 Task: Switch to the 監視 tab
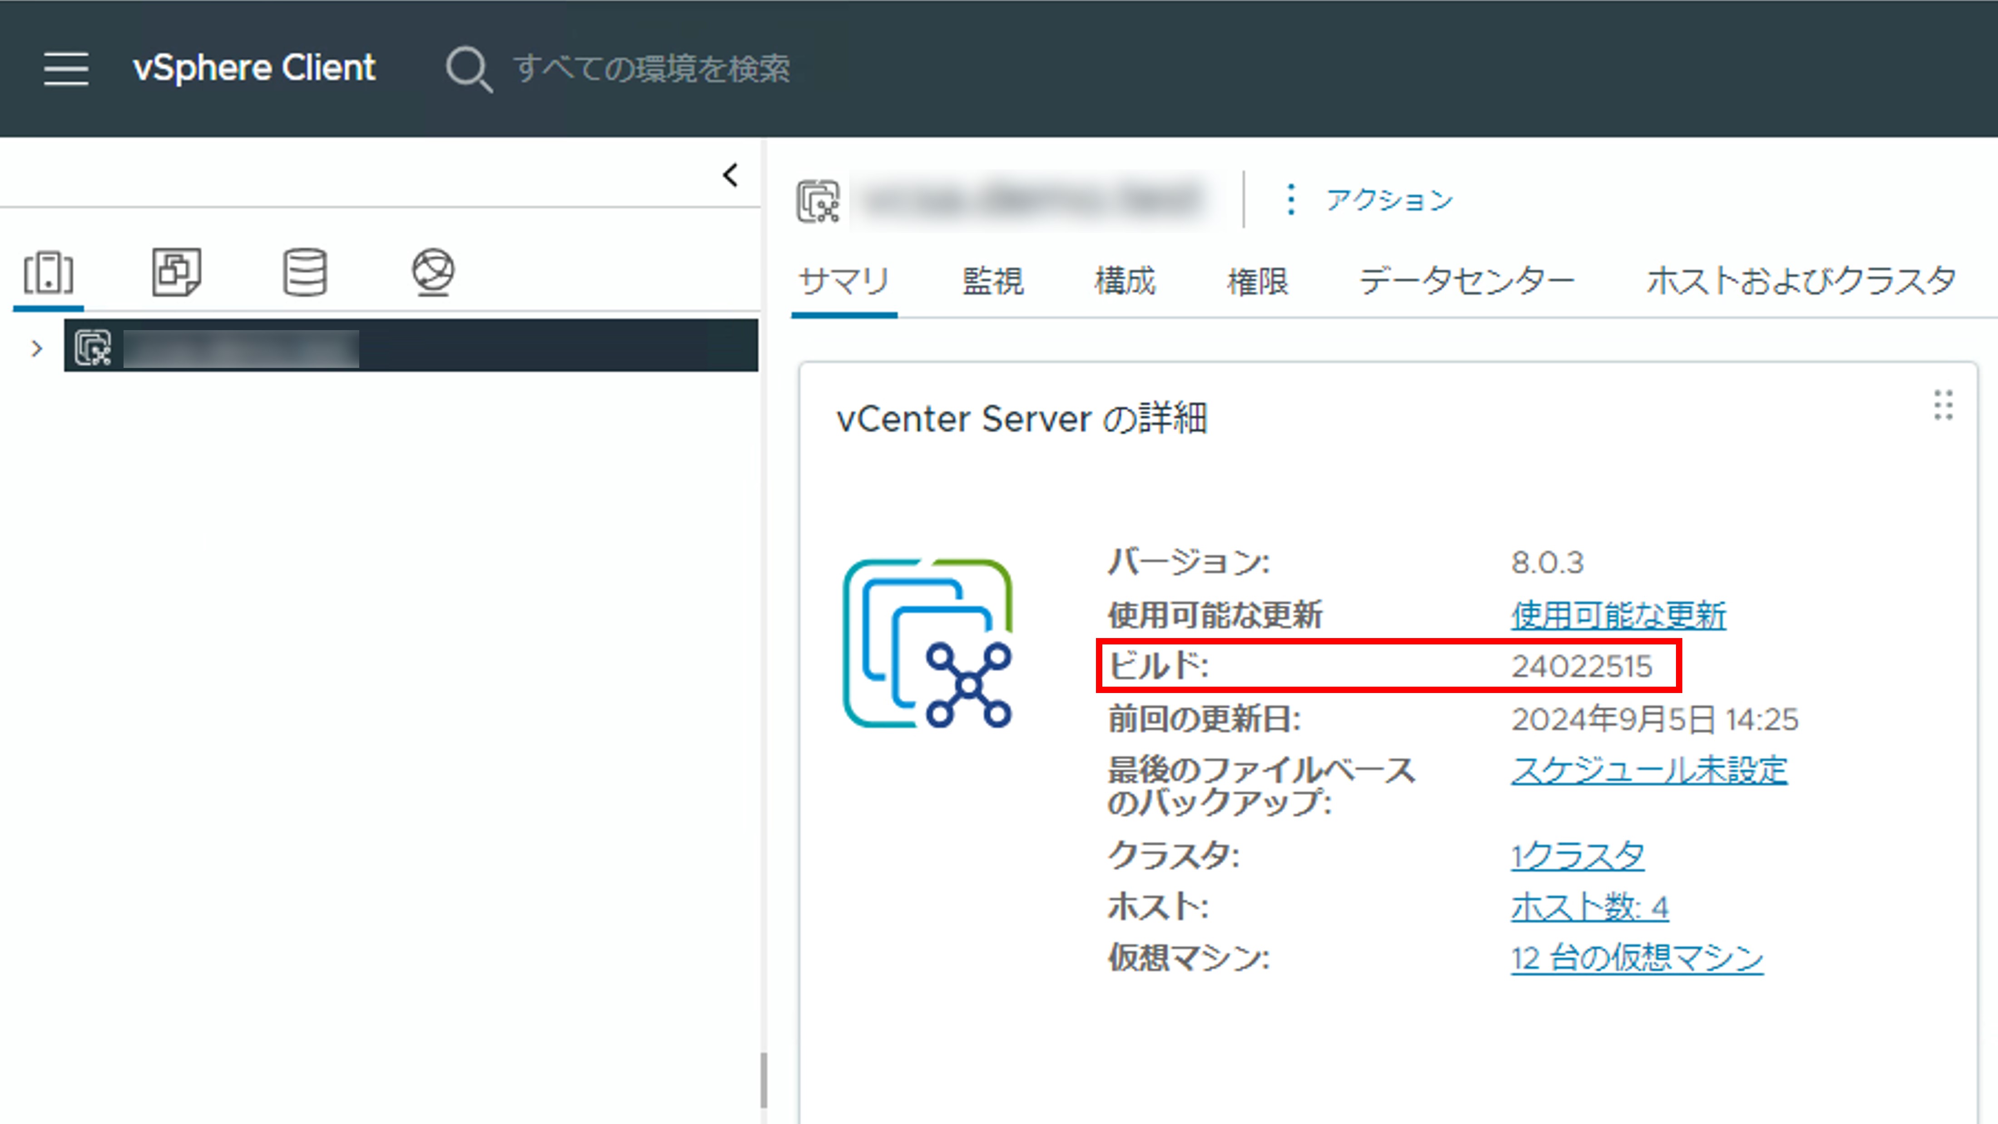993,281
